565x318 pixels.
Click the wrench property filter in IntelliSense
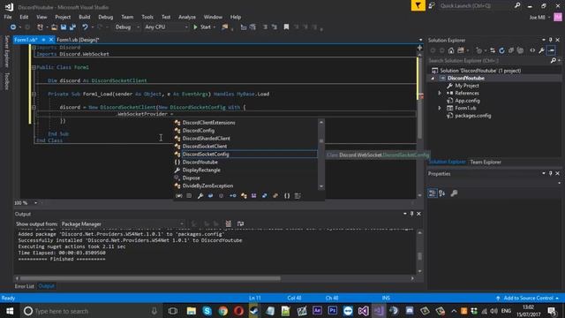pos(200,196)
